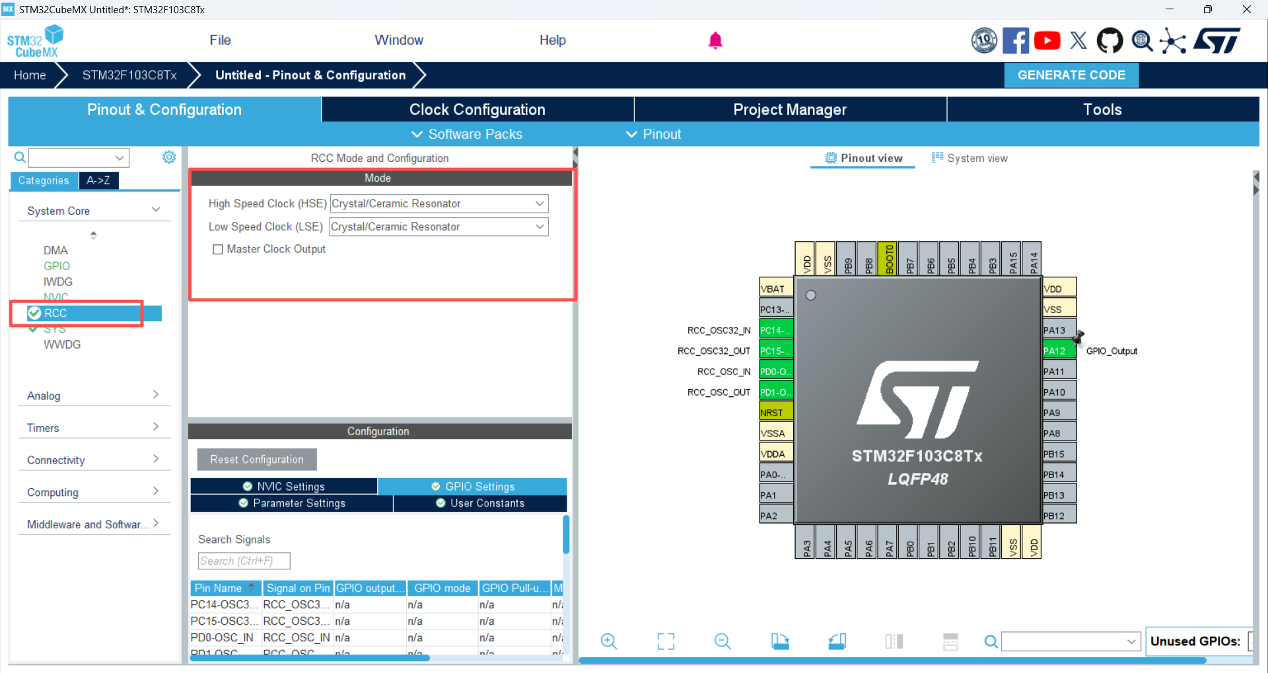Open the peripheral search combo box

79,157
